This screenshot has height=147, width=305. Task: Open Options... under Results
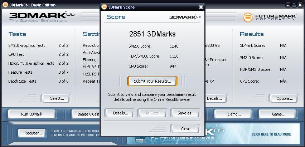click(x=283, y=98)
